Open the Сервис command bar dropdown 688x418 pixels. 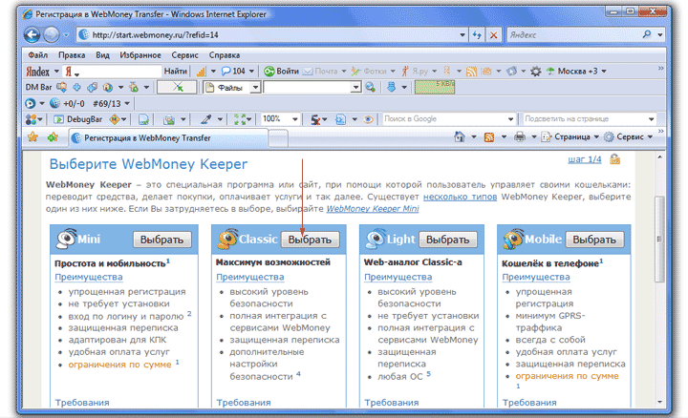pos(628,137)
